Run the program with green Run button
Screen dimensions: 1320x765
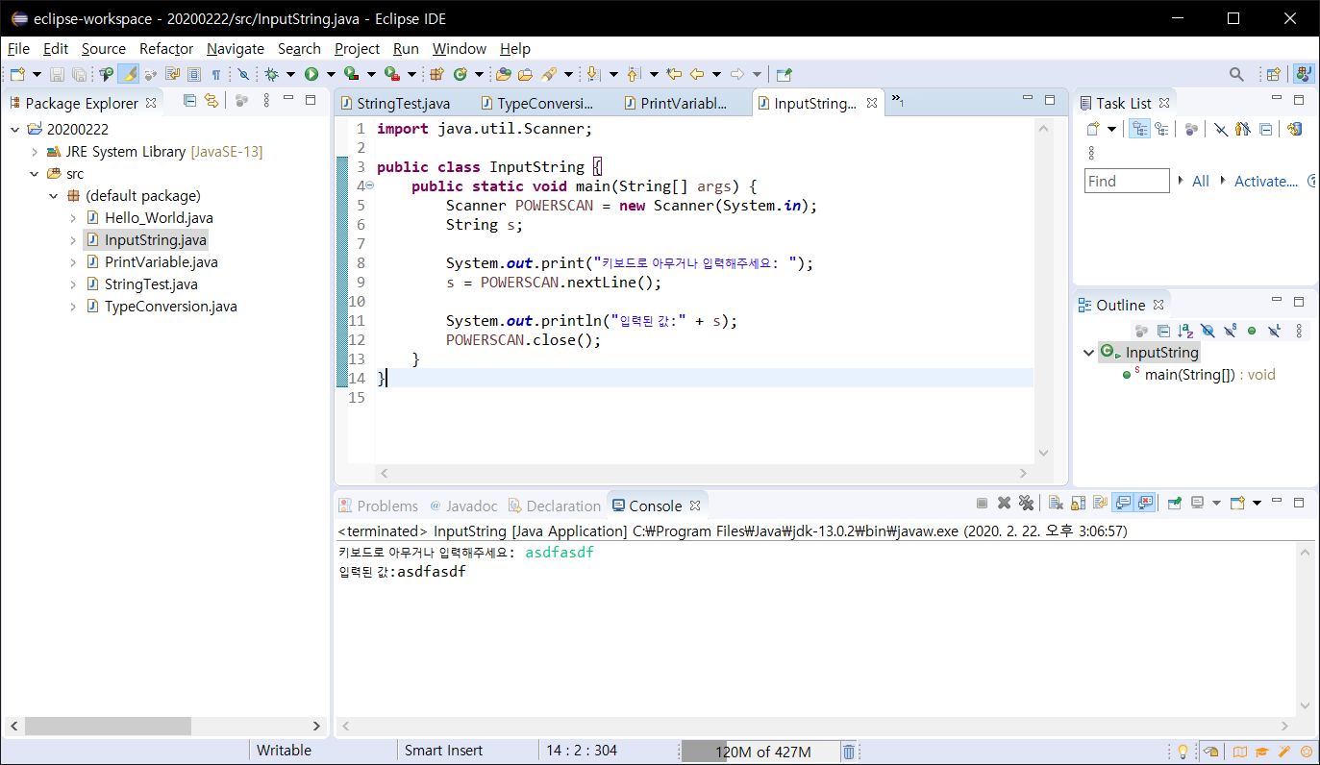(311, 74)
